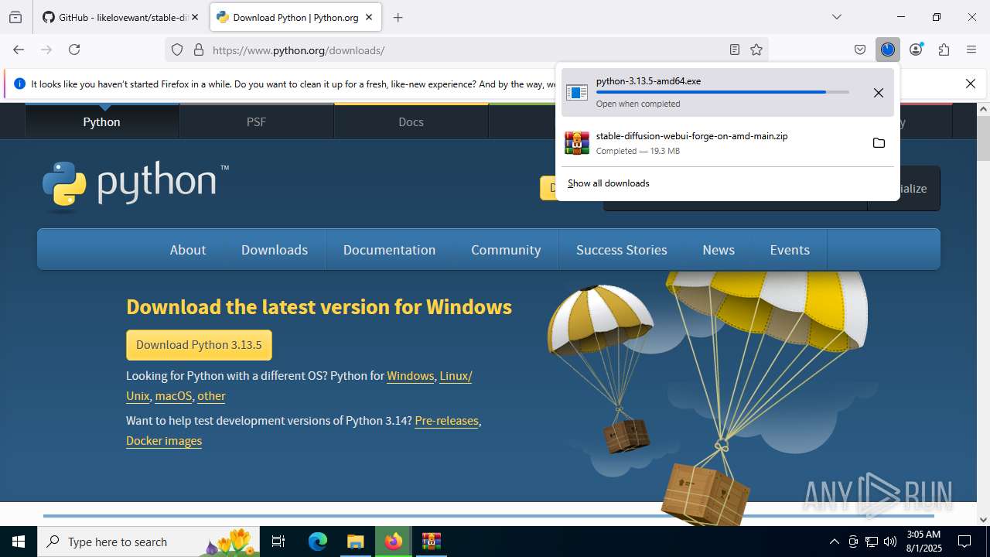Open the notification center
This screenshot has height=557, width=990.
(965, 542)
